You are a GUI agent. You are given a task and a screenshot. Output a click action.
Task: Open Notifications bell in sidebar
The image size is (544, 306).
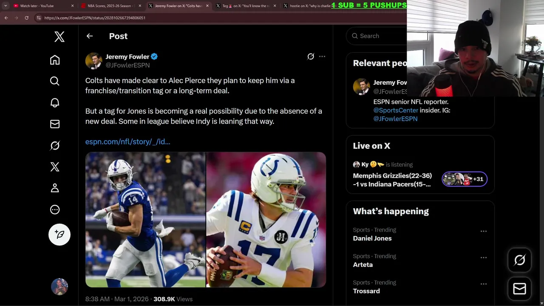(x=55, y=102)
